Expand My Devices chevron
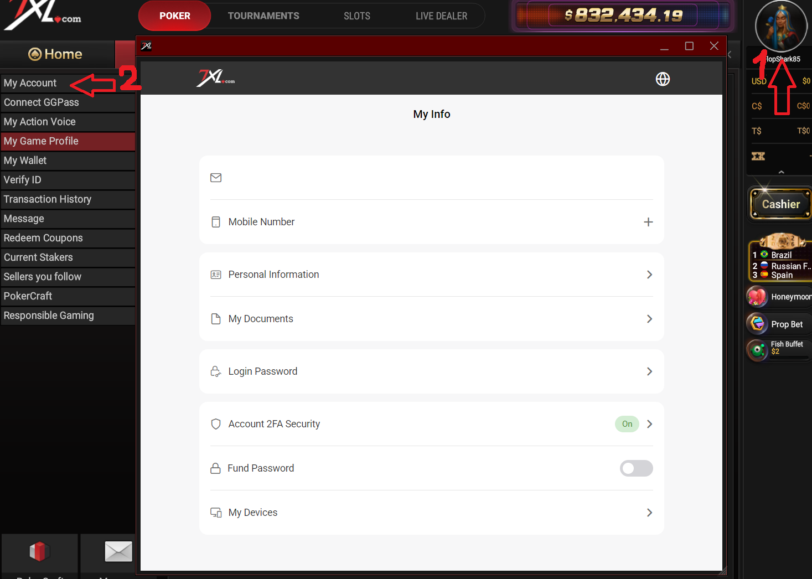The width and height of the screenshot is (812, 579). 649,513
